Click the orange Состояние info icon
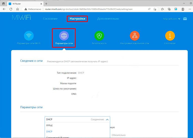The width and height of the screenshot is (193, 138). (x=170, y=36)
